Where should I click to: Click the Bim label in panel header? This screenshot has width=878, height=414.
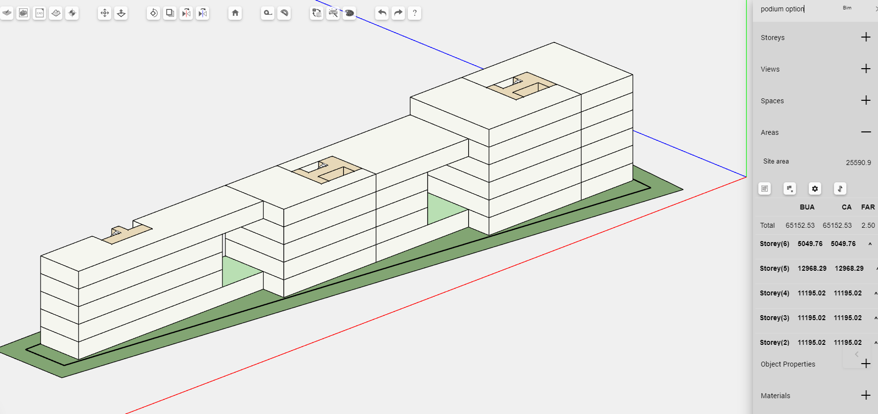tap(847, 8)
